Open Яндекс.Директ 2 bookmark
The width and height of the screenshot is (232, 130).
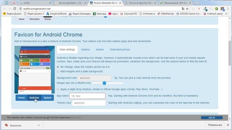[34, 14]
